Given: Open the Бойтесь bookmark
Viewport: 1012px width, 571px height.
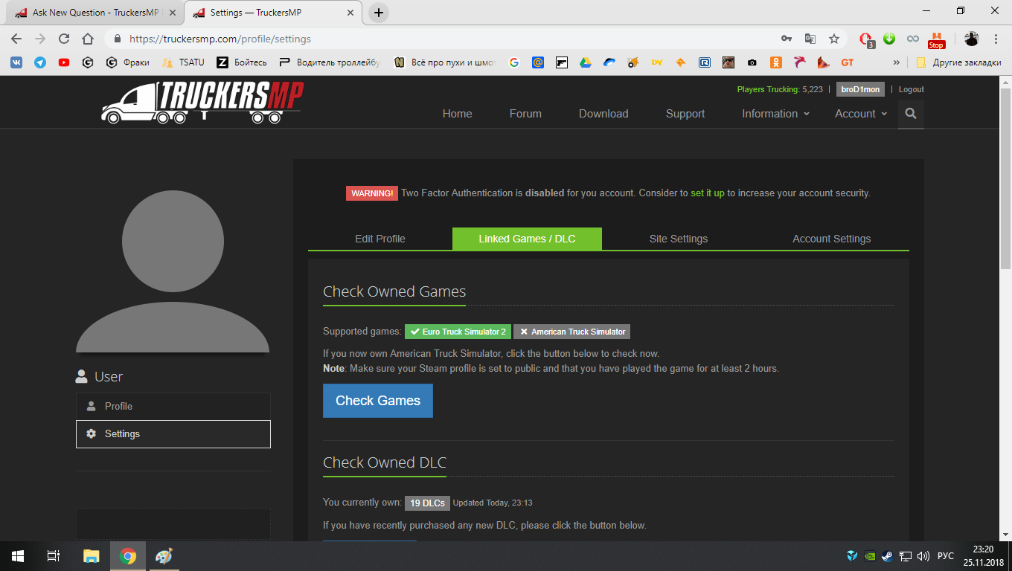Looking at the screenshot, I should (242, 62).
